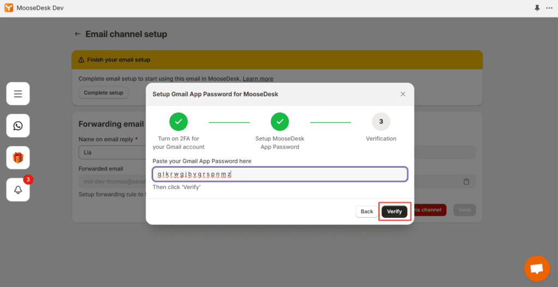Viewport: 558px width, 287px height.
Task: Open the Learn more link
Action: click(x=258, y=78)
